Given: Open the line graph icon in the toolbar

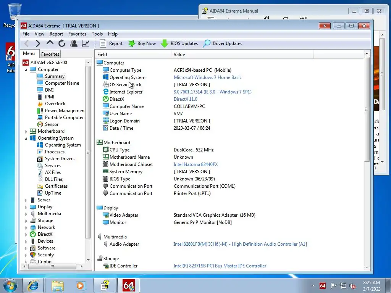Looking at the screenshot, I should click(86, 43).
